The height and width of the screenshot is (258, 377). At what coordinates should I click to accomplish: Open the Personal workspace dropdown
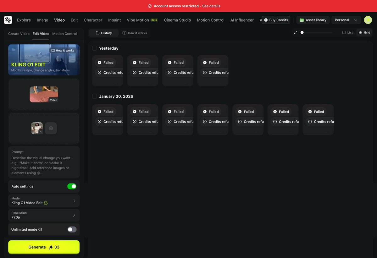point(346,20)
